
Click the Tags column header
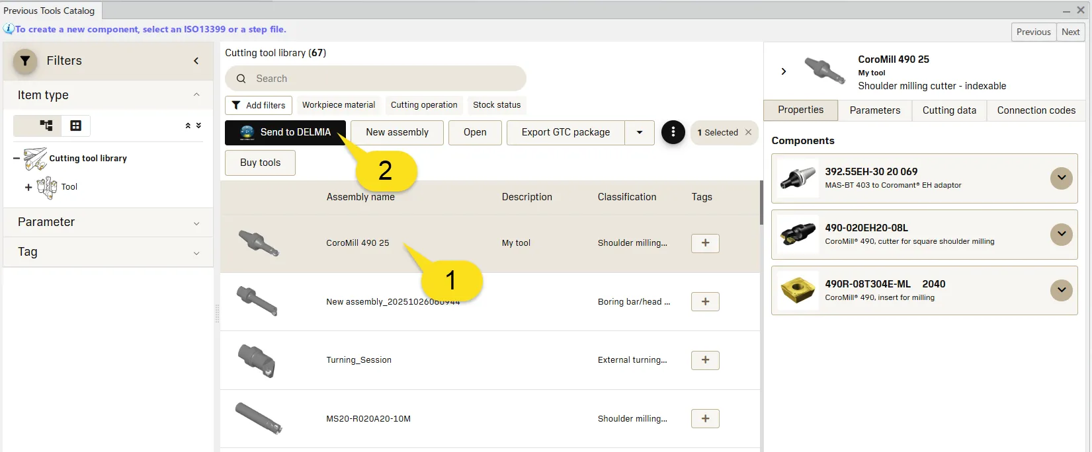pyautogui.click(x=702, y=197)
